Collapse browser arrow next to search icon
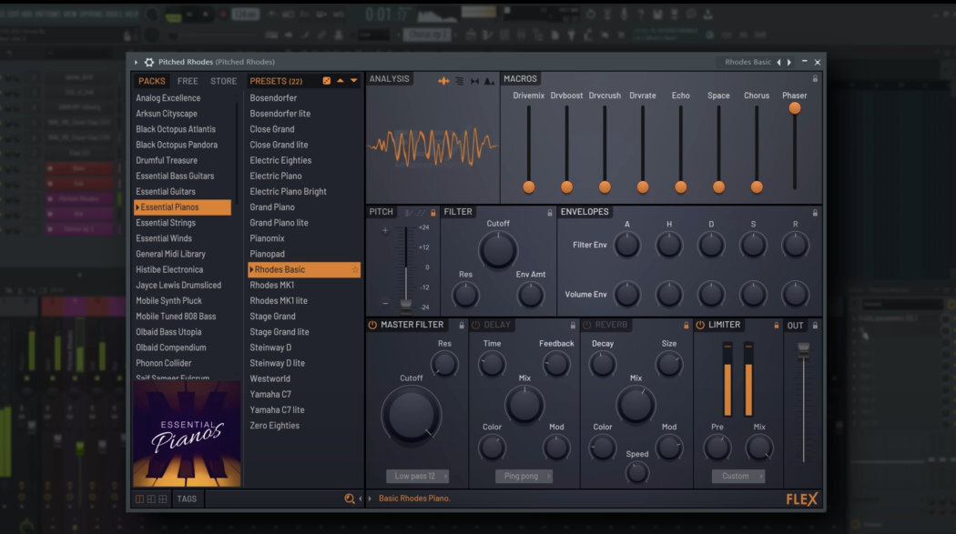 click(x=361, y=499)
